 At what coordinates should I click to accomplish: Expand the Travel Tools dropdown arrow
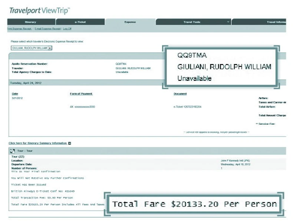228,22
